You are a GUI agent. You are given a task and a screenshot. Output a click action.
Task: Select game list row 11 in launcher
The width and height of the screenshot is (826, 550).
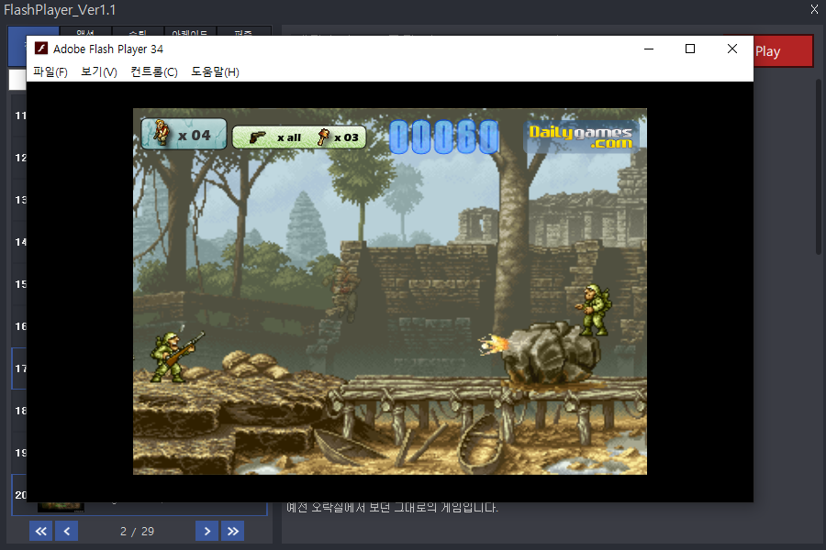[19, 115]
